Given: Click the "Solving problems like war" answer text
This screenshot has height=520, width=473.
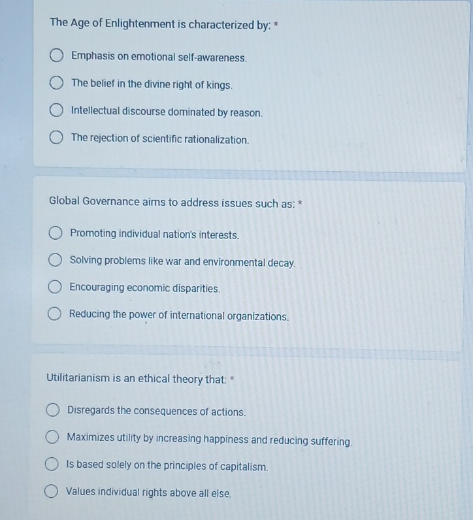Looking at the screenshot, I should tap(182, 262).
